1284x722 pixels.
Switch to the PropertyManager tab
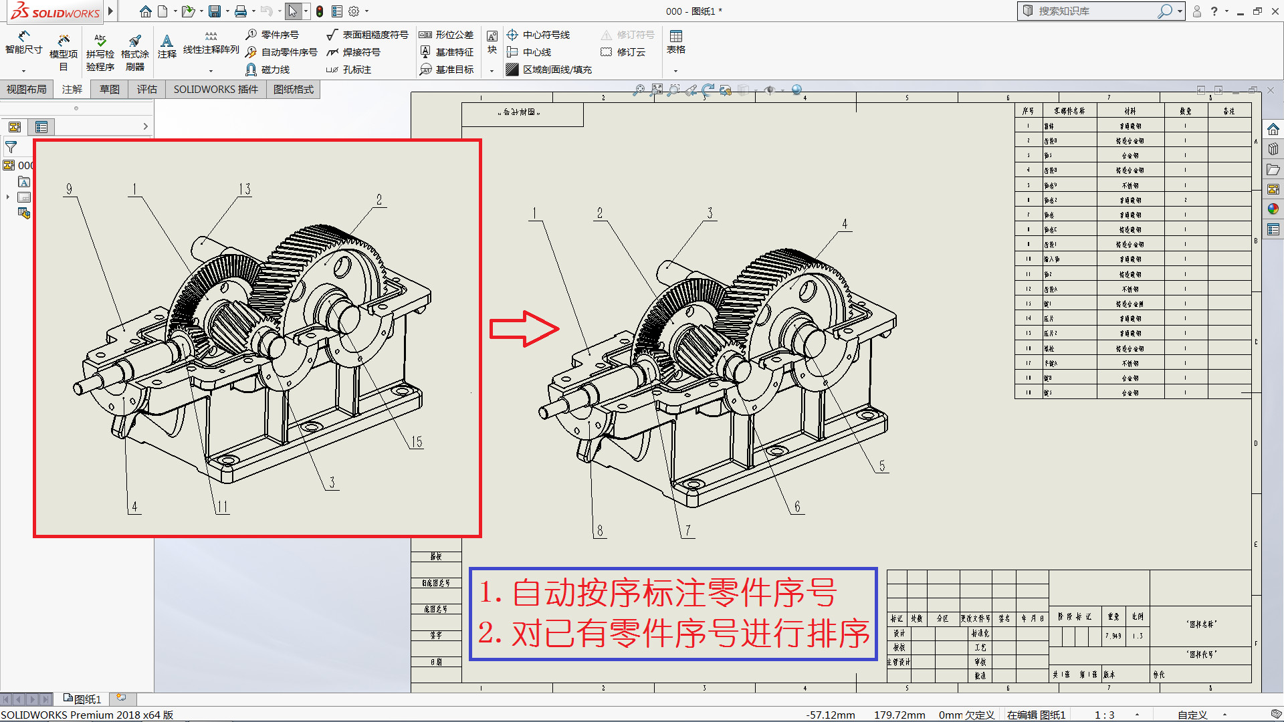coord(41,127)
